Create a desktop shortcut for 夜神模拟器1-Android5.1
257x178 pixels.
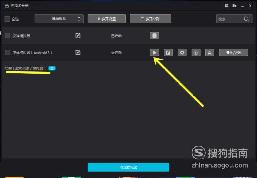coord(168,52)
